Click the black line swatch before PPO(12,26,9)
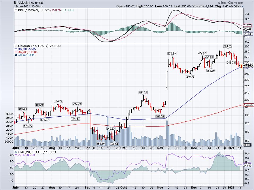 click(x=16, y=10)
